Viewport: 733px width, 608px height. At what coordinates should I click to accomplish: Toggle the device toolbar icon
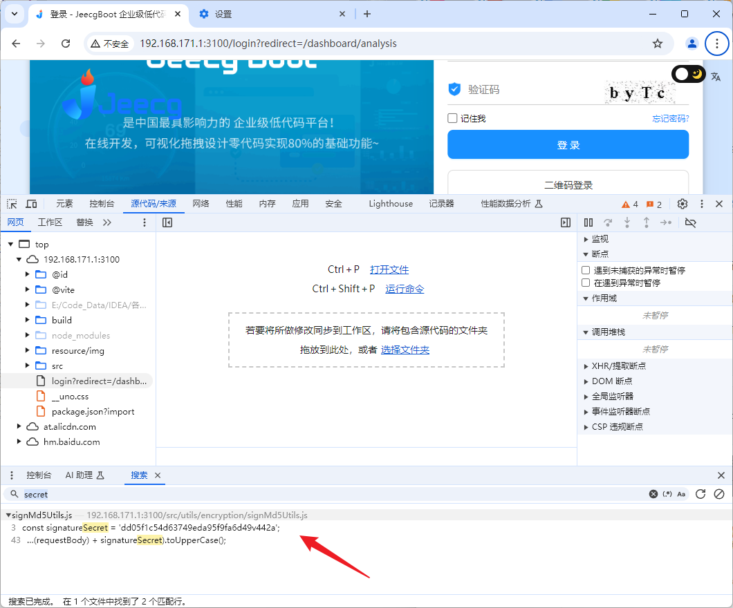tap(31, 204)
